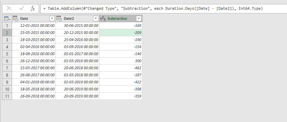
Task: Click cell 02-04-2016 00:00:00
Action: click(x=34, y=47)
